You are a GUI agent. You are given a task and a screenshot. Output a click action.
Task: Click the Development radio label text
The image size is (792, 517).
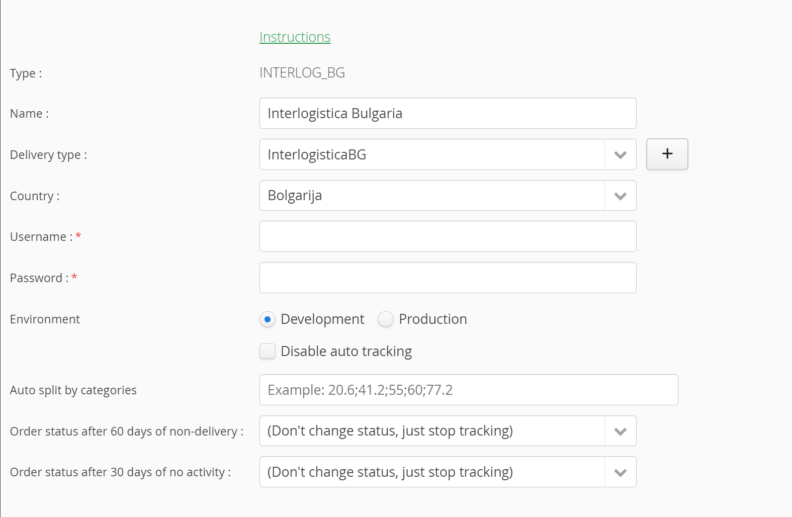pyautogui.click(x=322, y=319)
